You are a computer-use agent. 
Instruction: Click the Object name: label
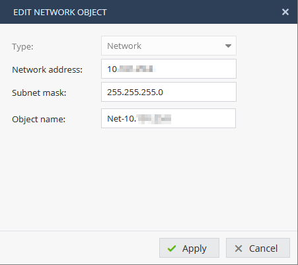pos(39,120)
